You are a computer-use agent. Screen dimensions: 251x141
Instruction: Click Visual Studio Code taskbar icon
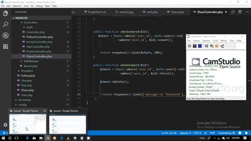point(61,138)
